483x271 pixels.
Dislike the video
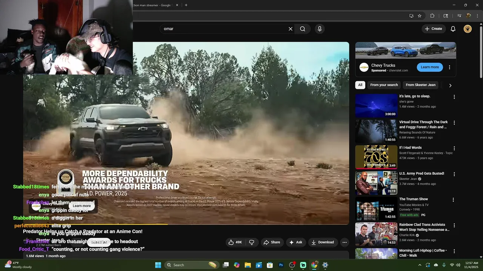[252, 242]
